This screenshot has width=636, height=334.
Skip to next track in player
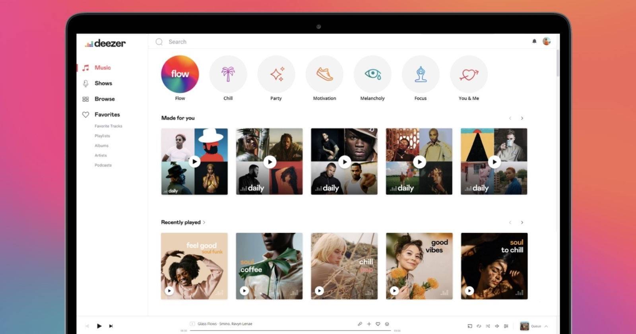pos(111,326)
